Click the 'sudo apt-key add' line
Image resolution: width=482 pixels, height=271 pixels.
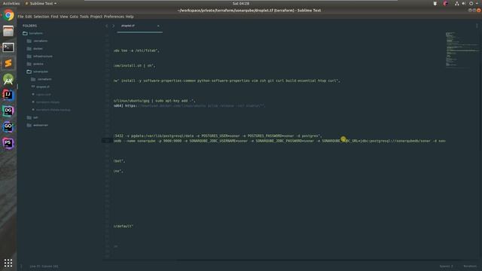coord(154,101)
